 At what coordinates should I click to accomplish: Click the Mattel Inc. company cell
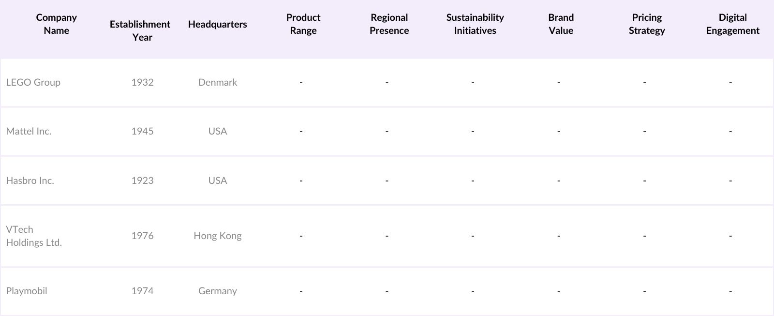[29, 131]
